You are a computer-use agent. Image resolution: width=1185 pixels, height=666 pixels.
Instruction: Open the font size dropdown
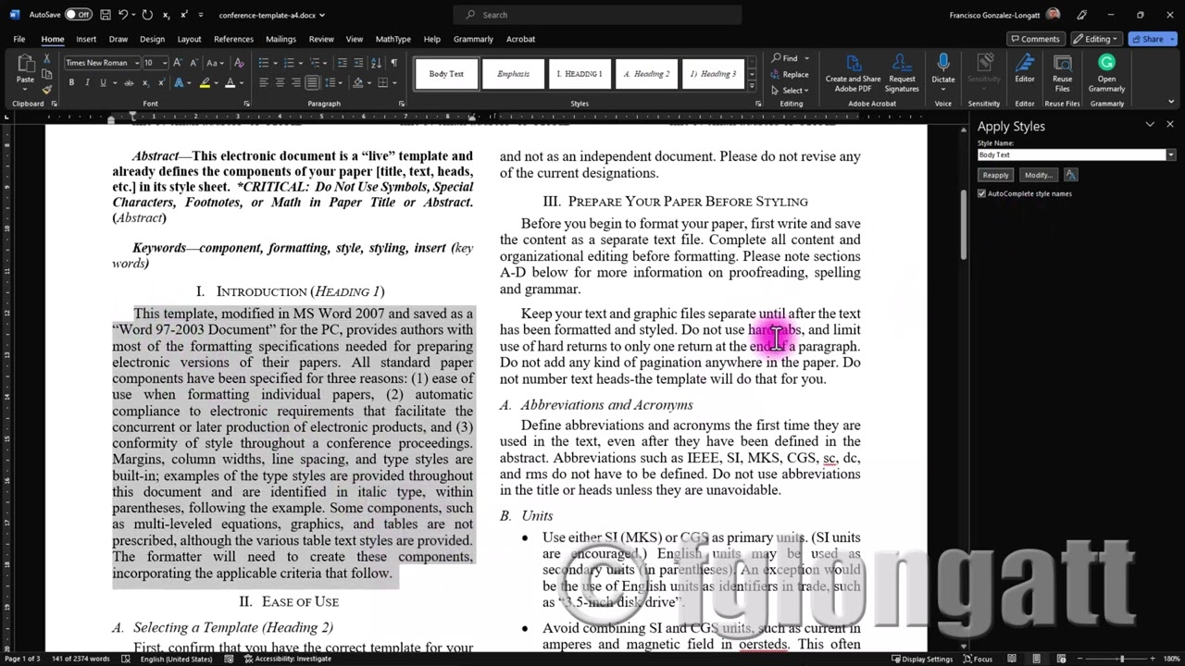click(165, 63)
